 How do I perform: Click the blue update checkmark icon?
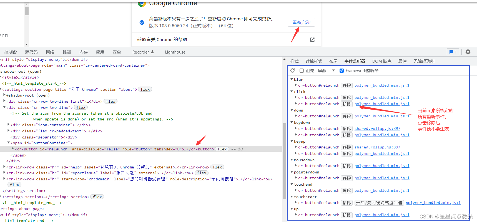click(142, 22)
